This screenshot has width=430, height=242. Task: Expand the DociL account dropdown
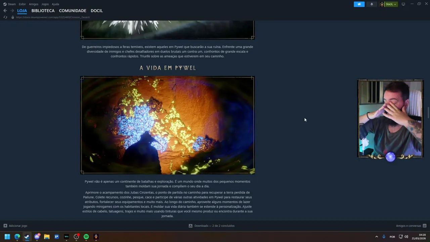coord(391,4)
